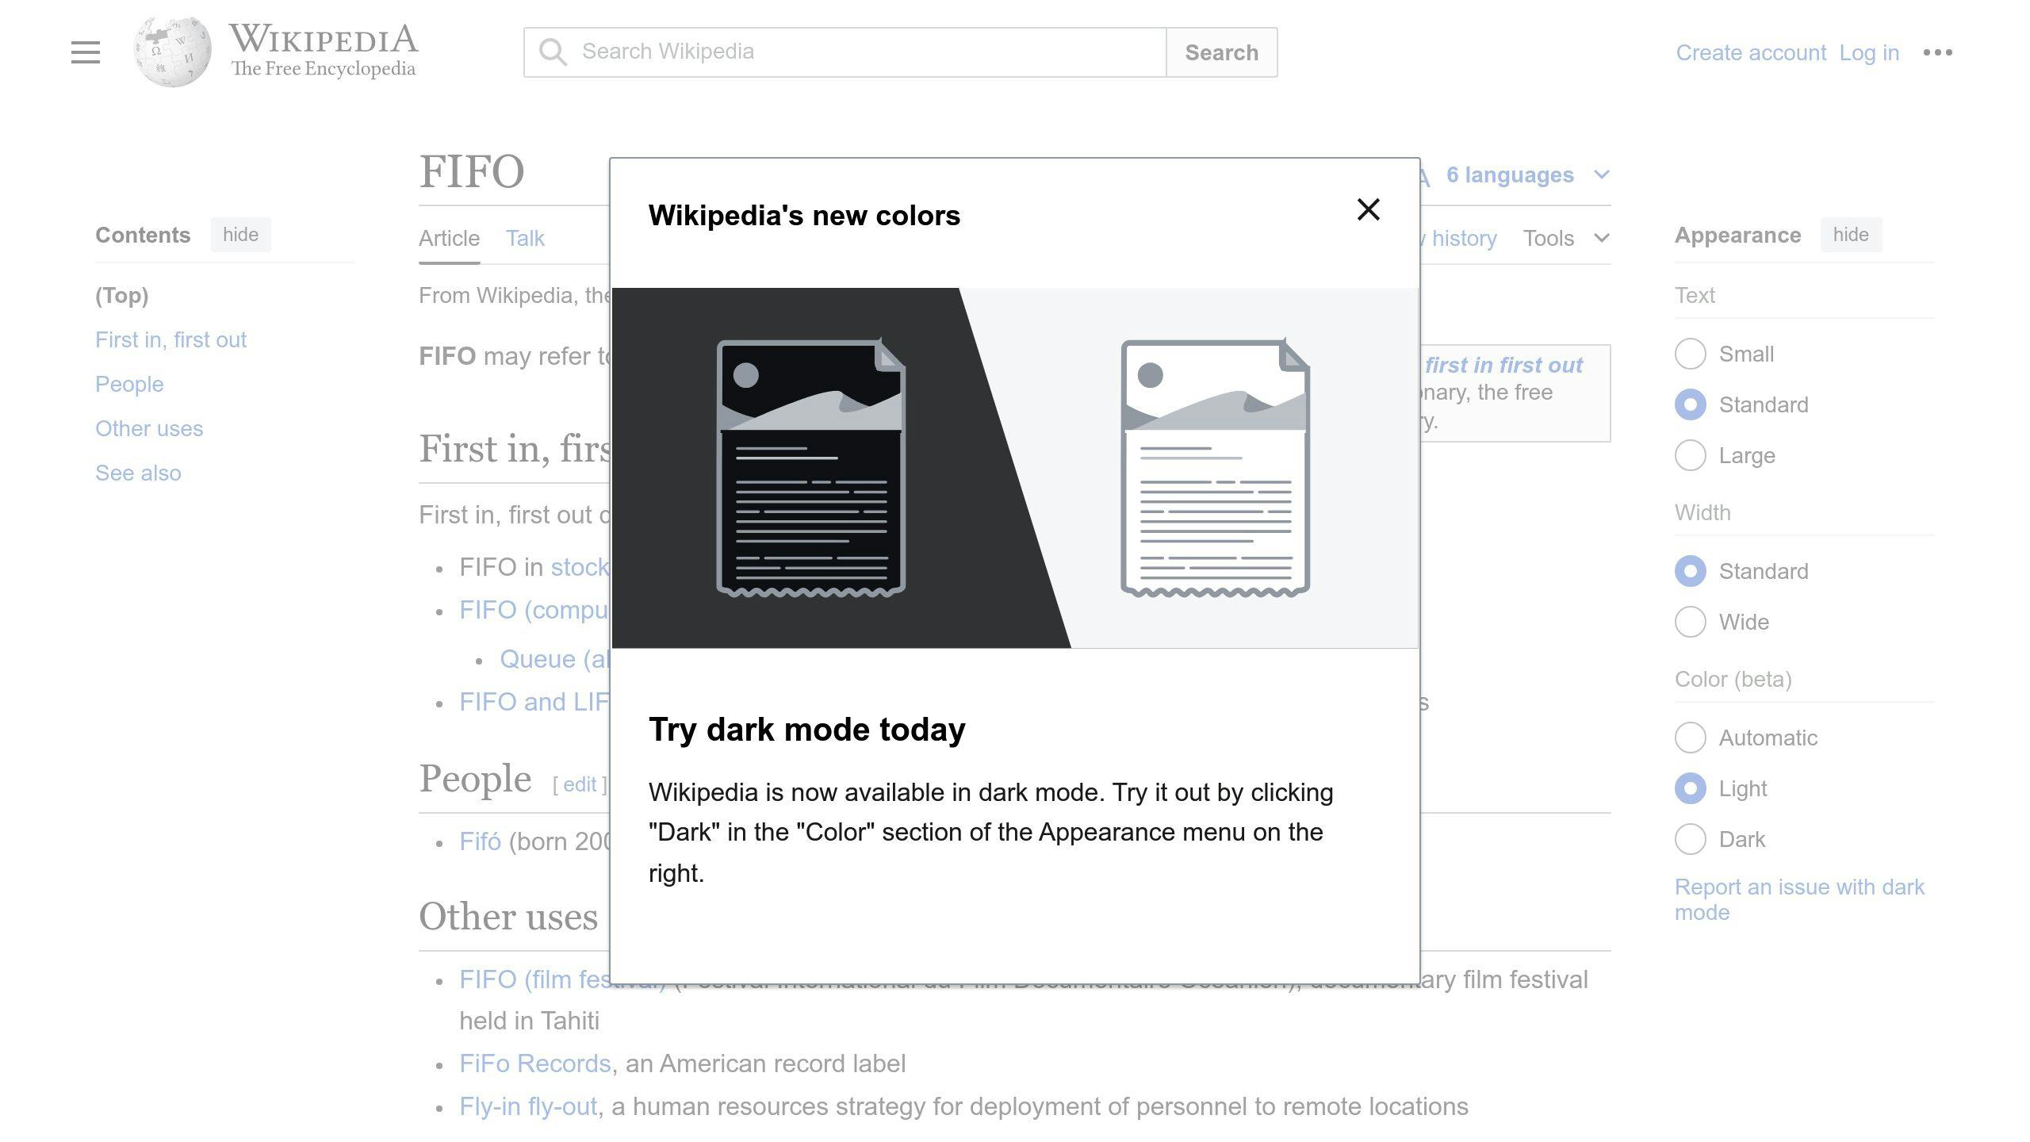Click Create account link
The height and width of the screenshot is (1142, 2030).
pyautogui.click(x=1751, y=52)
